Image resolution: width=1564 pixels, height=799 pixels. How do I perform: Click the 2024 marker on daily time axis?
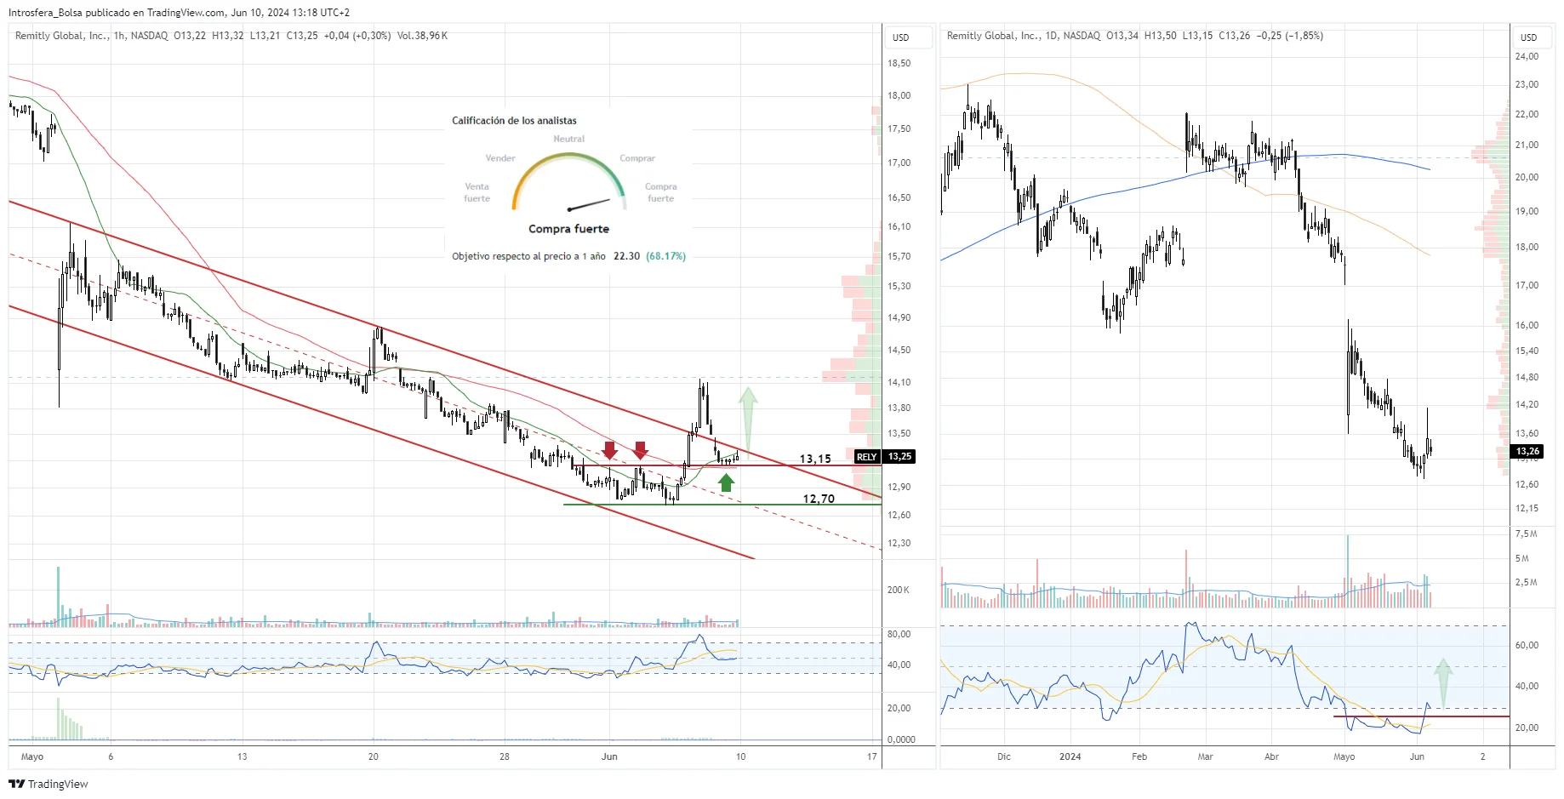1070,756
